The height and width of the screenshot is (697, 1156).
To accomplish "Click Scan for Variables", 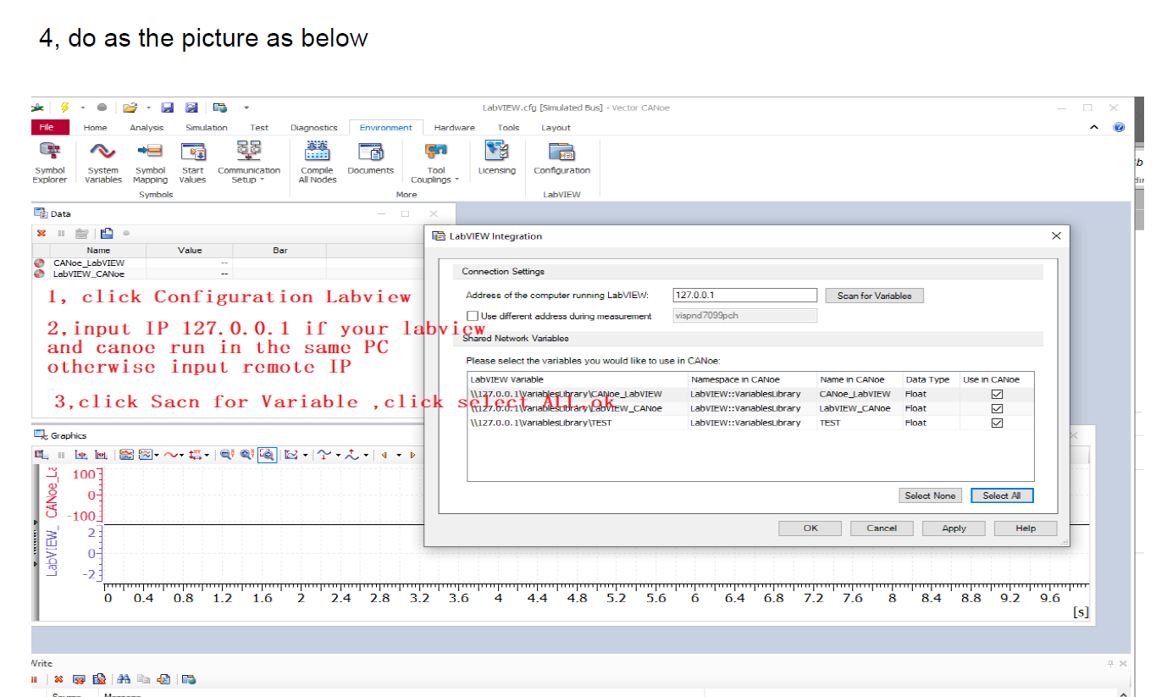I will coord(874,296).
